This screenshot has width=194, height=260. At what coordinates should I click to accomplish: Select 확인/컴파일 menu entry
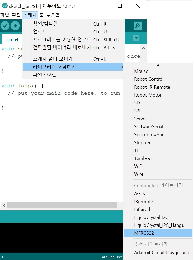73,24
